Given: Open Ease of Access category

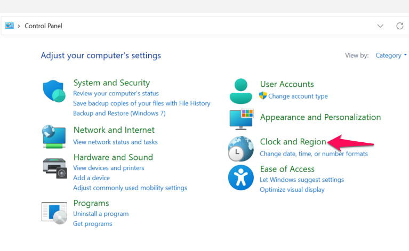Looking at the screenshot, I should click(287, 169).
